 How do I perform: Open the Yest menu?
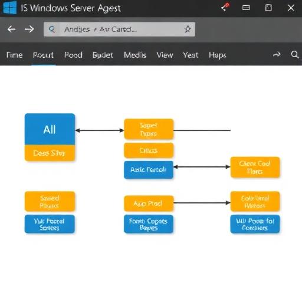(191, 55)
